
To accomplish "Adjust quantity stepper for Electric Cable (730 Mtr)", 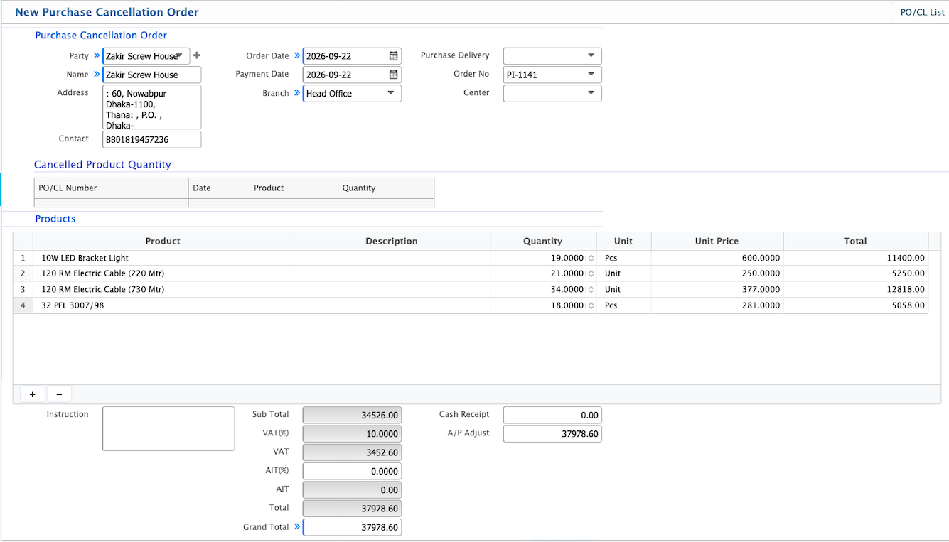I will (591, 290).
